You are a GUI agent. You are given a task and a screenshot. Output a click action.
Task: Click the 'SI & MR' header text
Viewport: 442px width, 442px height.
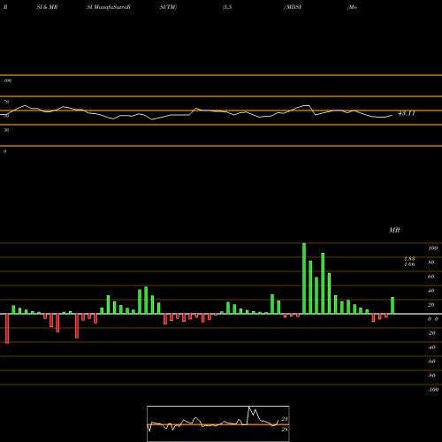(47, 7)
